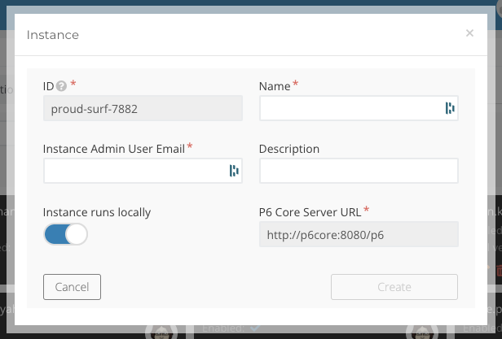The image size is (502, 339).
Task: Click the Create button
Action: 394,287
